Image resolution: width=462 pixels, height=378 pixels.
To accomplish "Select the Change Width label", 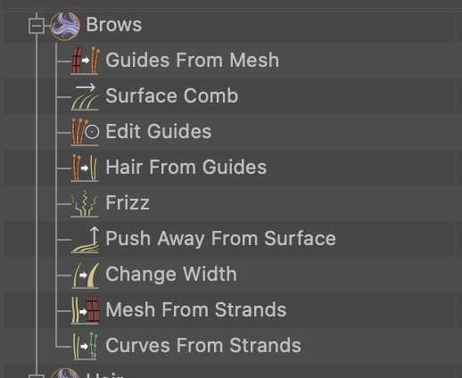I will coord(171,274).
